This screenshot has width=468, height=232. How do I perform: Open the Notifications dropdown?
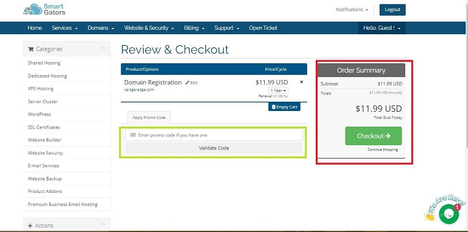click(x=352, y=9)
